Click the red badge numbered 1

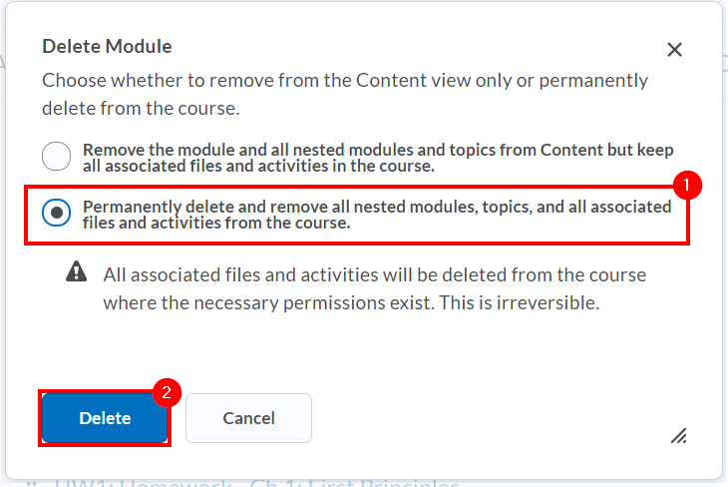687,185
